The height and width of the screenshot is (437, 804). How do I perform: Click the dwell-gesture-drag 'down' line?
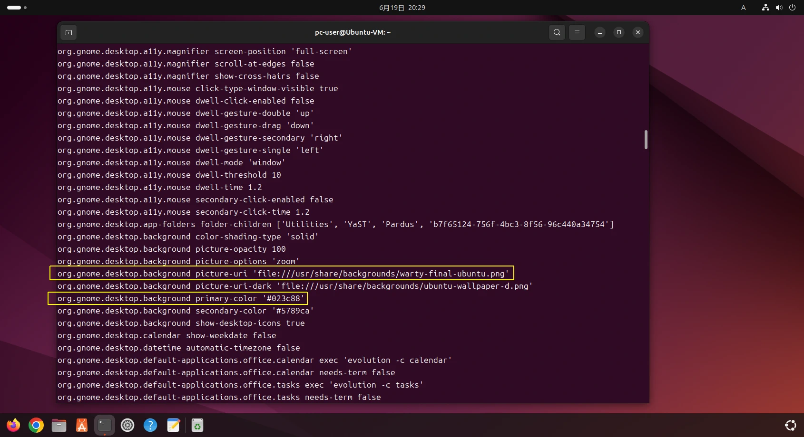point(186,125)
